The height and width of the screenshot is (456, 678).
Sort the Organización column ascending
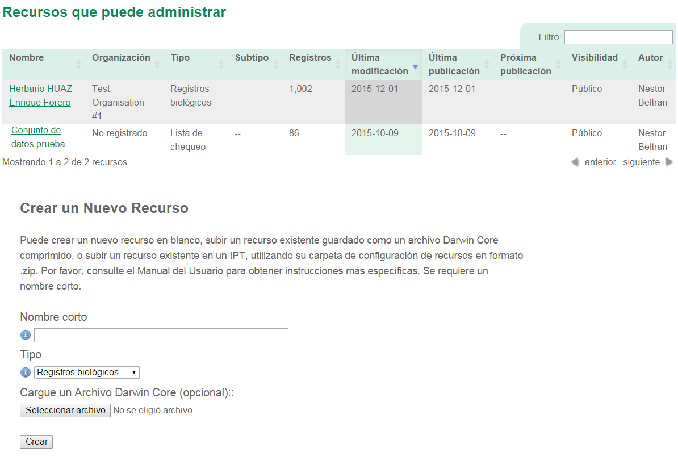pos(157,64)
